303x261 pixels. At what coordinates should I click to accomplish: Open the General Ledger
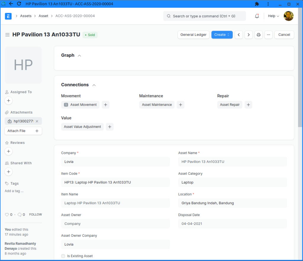pos(193,35)
